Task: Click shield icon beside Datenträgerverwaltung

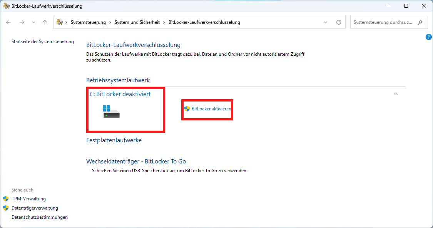Action: [x=6, y=208]
